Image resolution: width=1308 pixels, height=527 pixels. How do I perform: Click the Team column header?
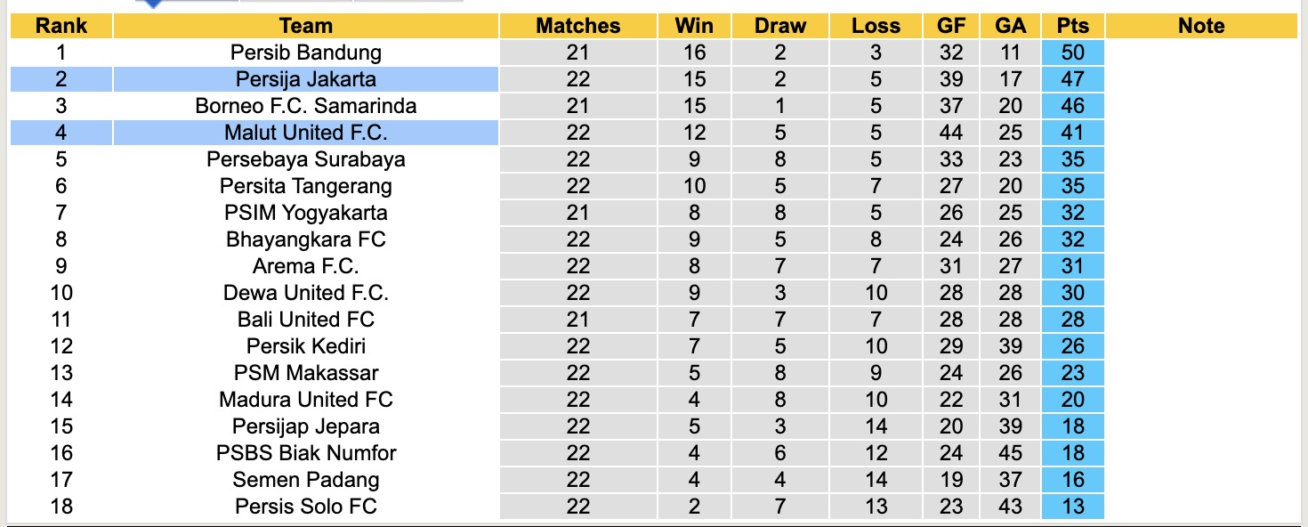(x=305, y=26)
